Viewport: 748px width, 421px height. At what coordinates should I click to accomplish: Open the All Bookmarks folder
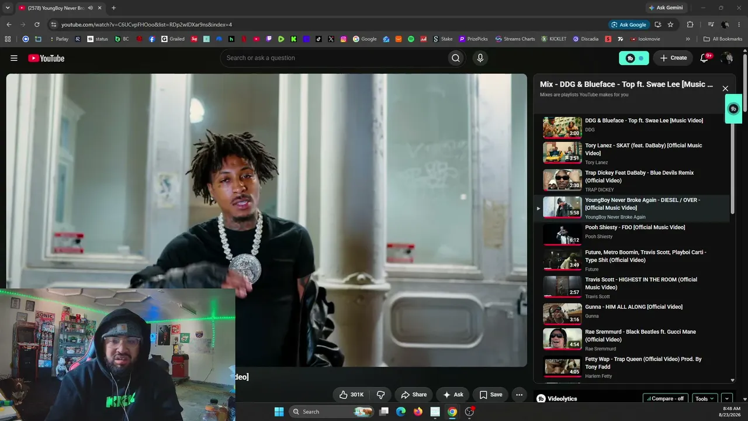point(723,39)
